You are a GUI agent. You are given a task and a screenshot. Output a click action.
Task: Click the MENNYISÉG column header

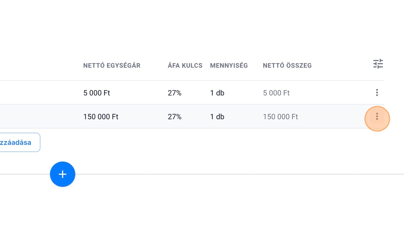pos(229,66)
